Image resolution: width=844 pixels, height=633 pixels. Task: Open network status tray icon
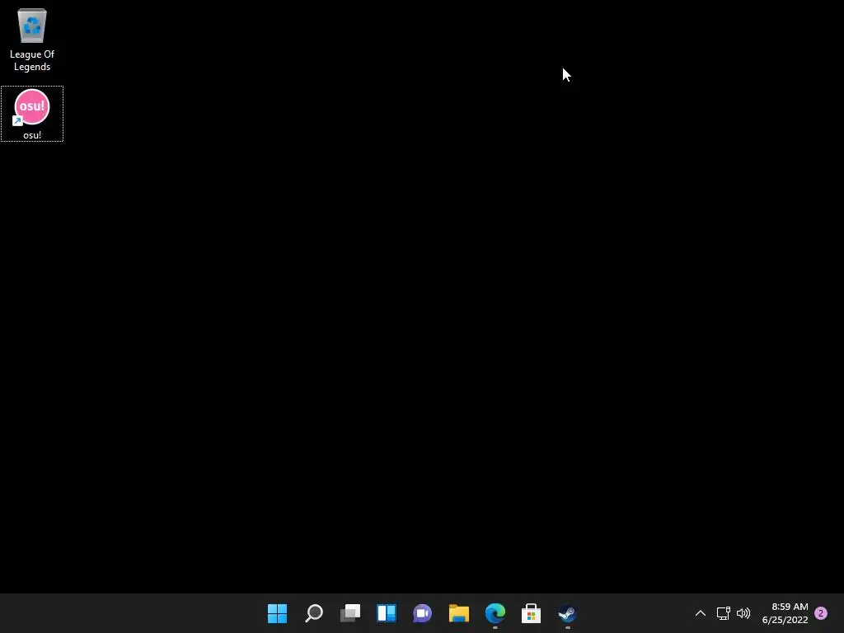click(x=724, y=613)
